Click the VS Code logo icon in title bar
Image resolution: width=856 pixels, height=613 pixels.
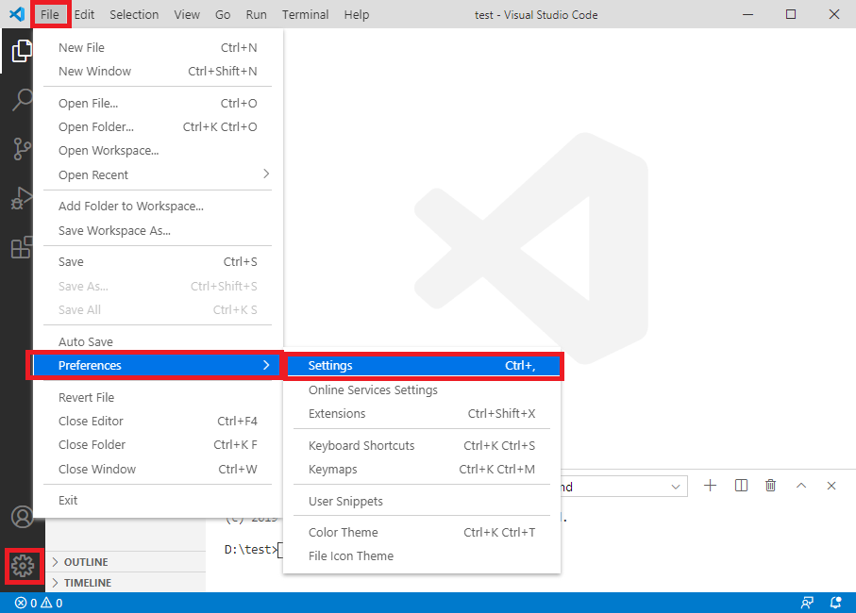click(16, 14)
